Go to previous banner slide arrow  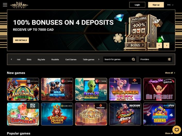(x=159, y=45)
